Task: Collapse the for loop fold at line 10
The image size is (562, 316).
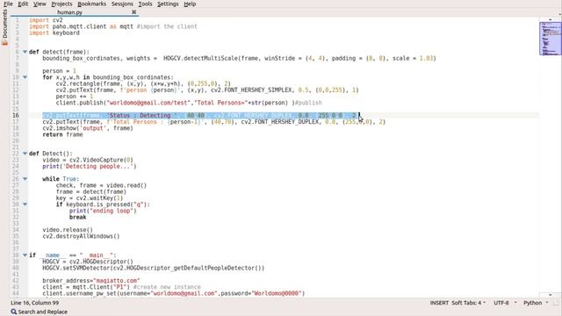Action: pyautogui.click(x=25, y=77)
